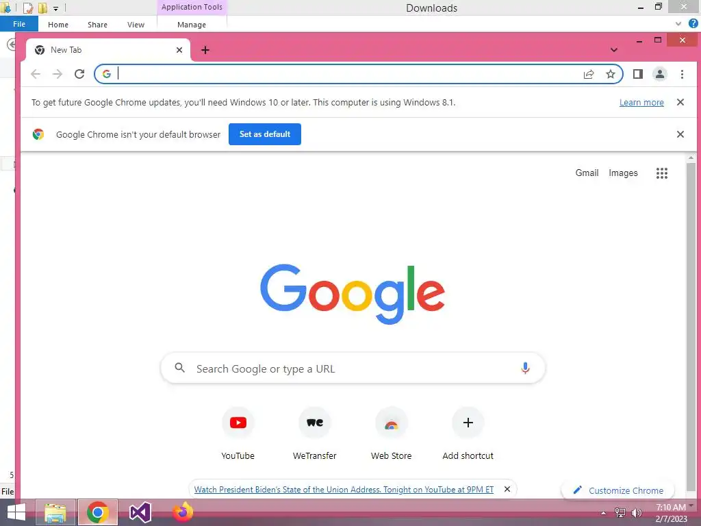Dismiss the Windows update notice
Screen dimensions: 701x526
point(680,102)
